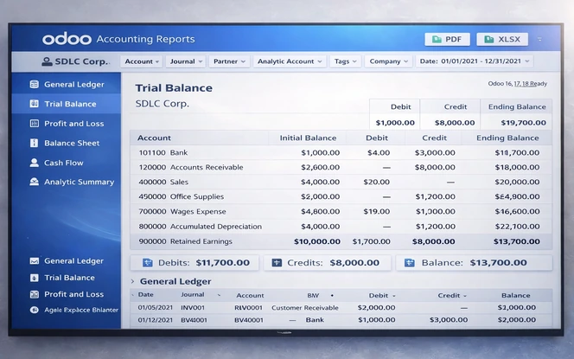The image size is (574, 359).
Task: Select the 900000 Retained Earnings row
Action: click(341, 241)
